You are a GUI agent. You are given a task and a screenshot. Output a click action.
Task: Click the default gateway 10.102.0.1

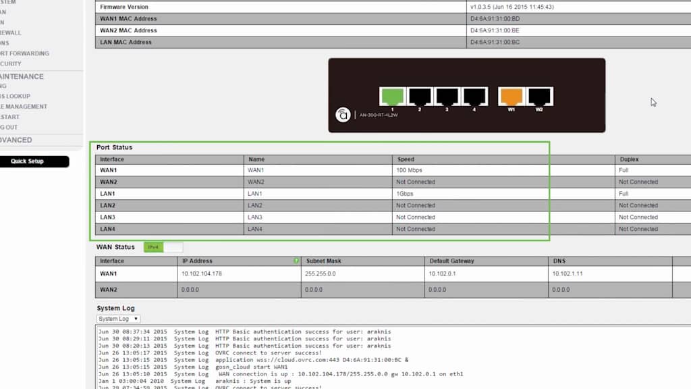click(x=442, y=274)
